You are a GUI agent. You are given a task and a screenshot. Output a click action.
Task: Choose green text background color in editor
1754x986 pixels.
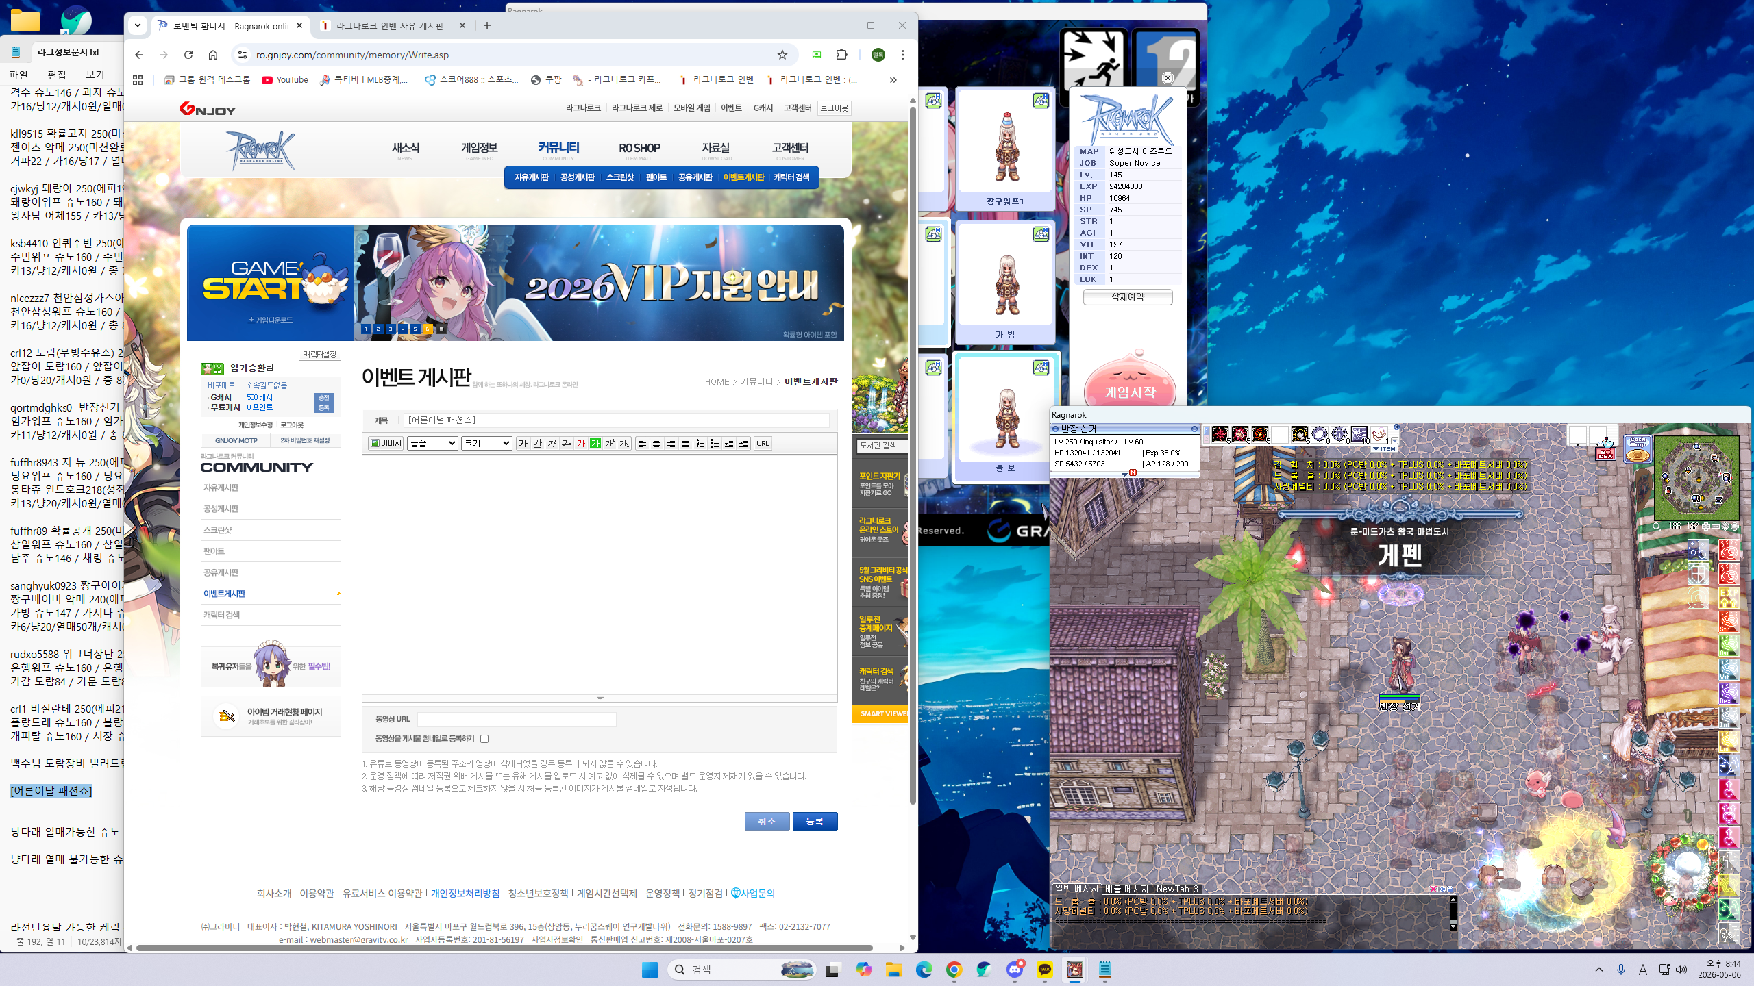point(595,443)
